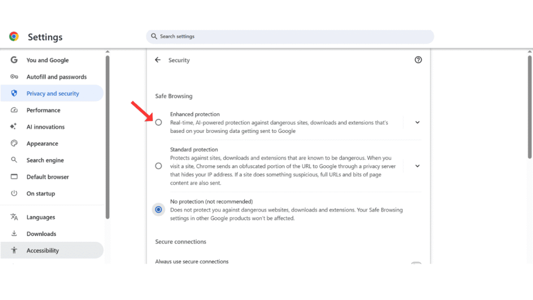Image resolution: width=533 pixels, height=300 pixels.
Task: Select the Downloads icon in sidebar
Action: click(x=14, y=233)
